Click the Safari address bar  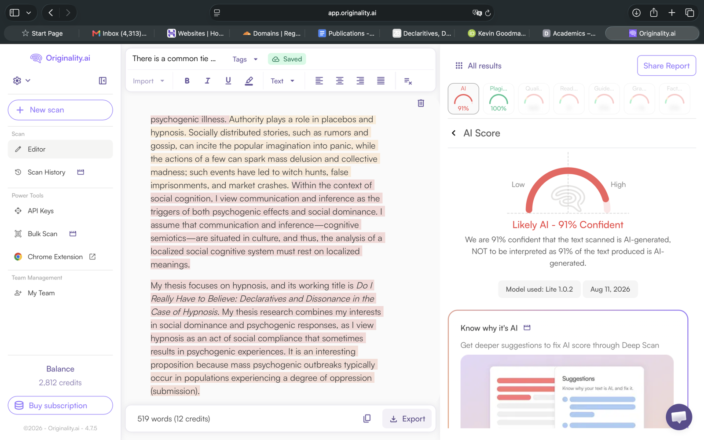pos(352,13)
